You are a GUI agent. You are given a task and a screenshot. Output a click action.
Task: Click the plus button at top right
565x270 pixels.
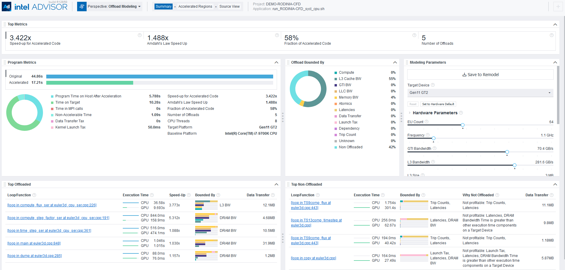point(558,7)
